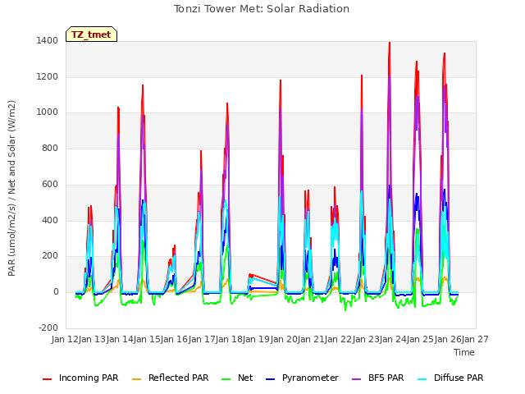This screenshot has width=525, height=394.
Task: Click the 1200 y-axis tick label
Action: (x=48, y=76)
